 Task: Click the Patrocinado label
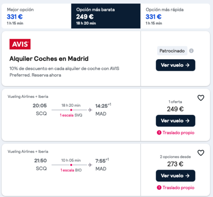(172, 51)
